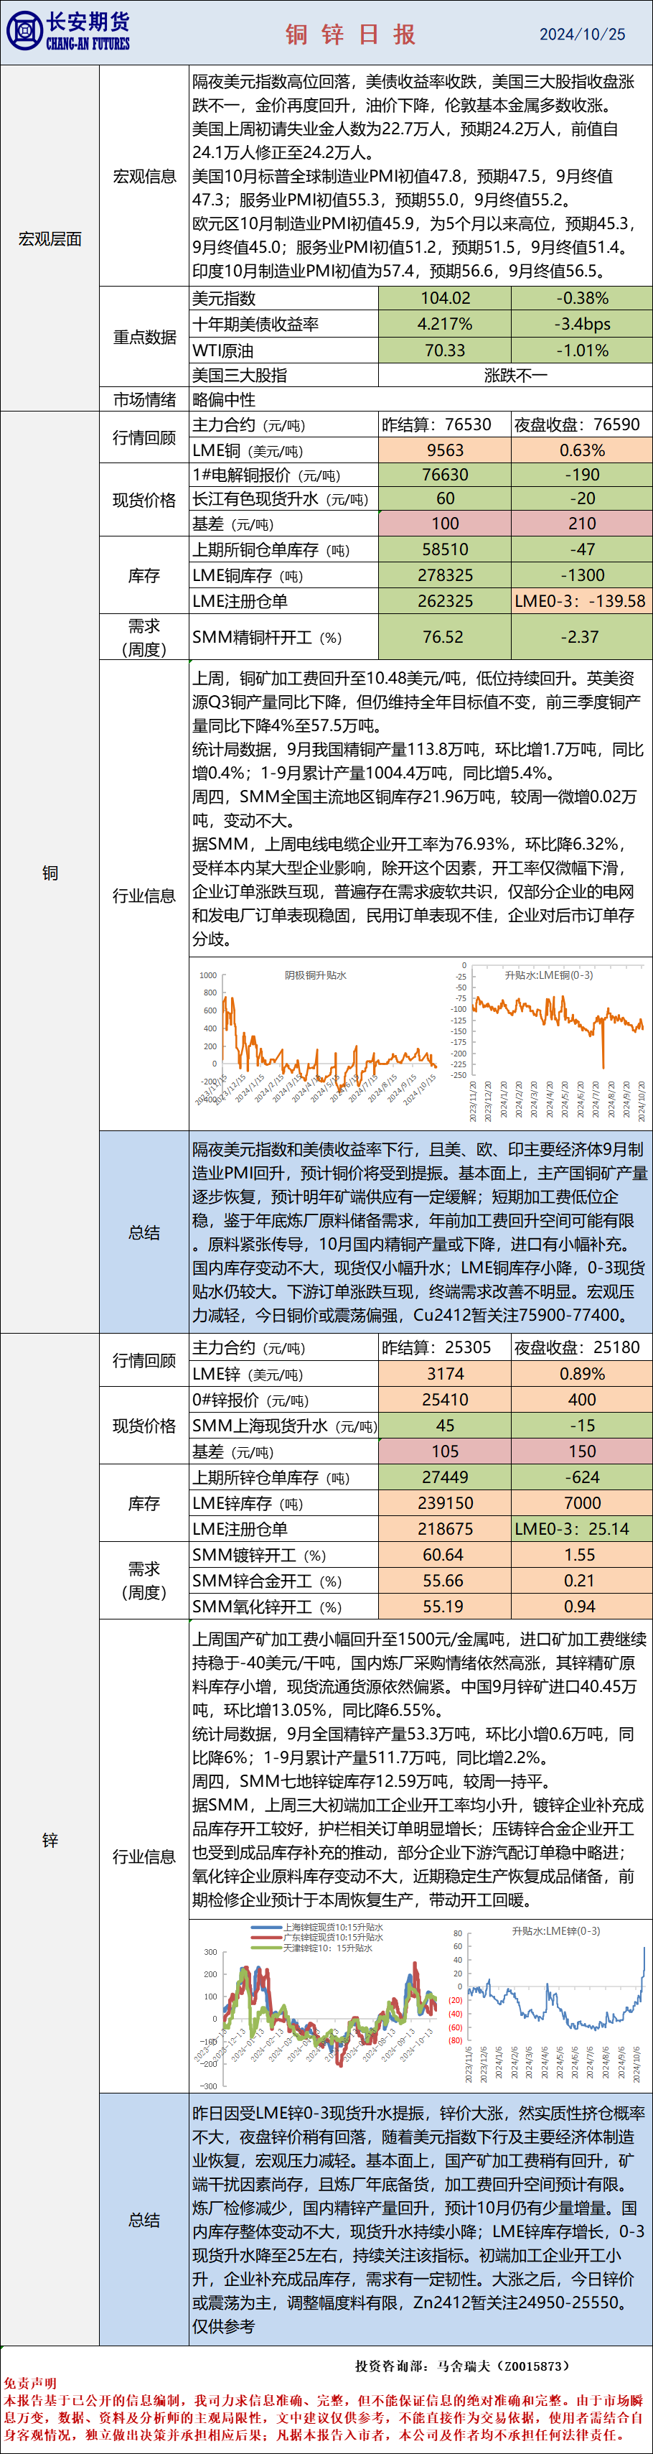Click the LME铜库存 change -1300
Screen dimensions: 653x2454
coord(582,575)
